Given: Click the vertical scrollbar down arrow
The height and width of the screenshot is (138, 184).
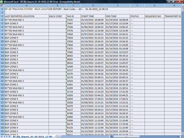Looking at the screenshot, I should [x=183, y=133].
